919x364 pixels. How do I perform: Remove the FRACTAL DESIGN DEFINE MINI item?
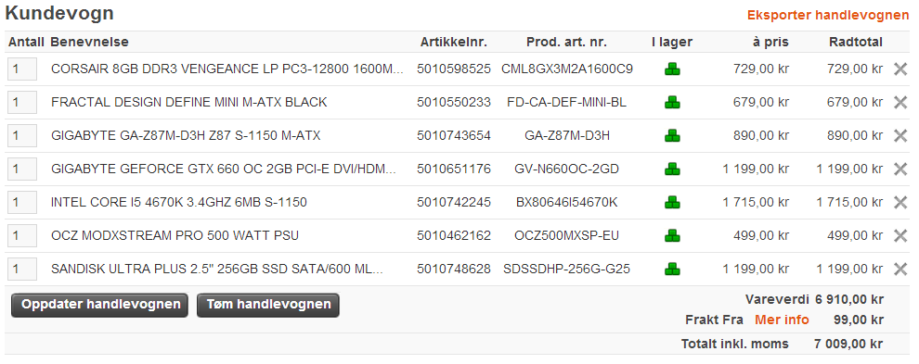900,103
